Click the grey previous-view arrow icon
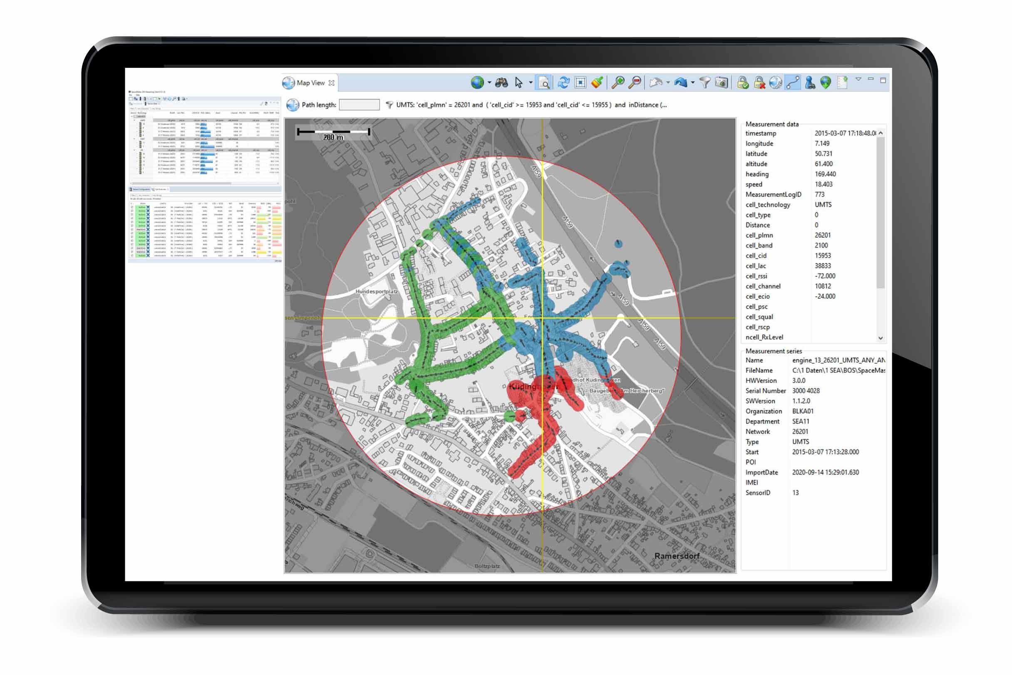Viewport: 1012px width, 675px height. point(655,82)
